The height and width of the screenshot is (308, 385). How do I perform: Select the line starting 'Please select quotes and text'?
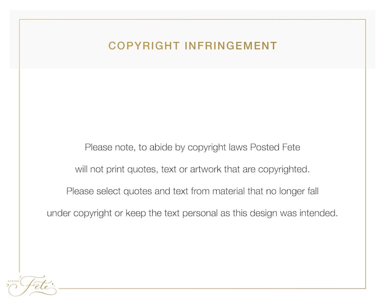[x=192, y=191]
